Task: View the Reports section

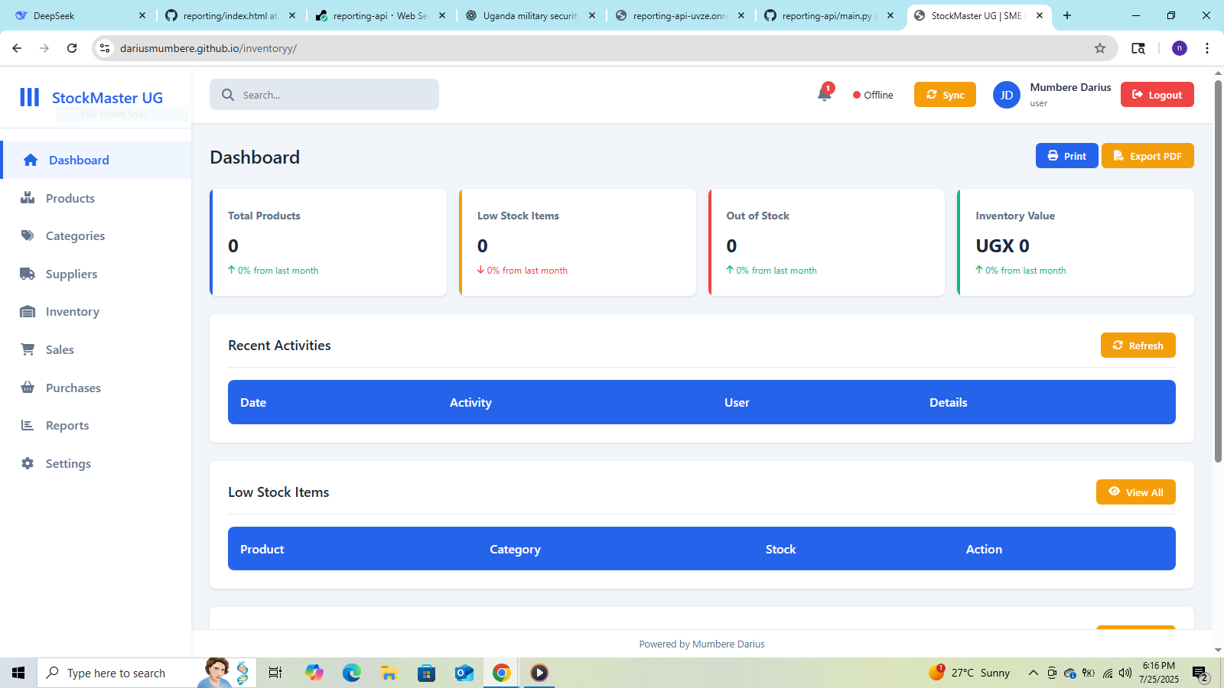Action: (96, 425)
